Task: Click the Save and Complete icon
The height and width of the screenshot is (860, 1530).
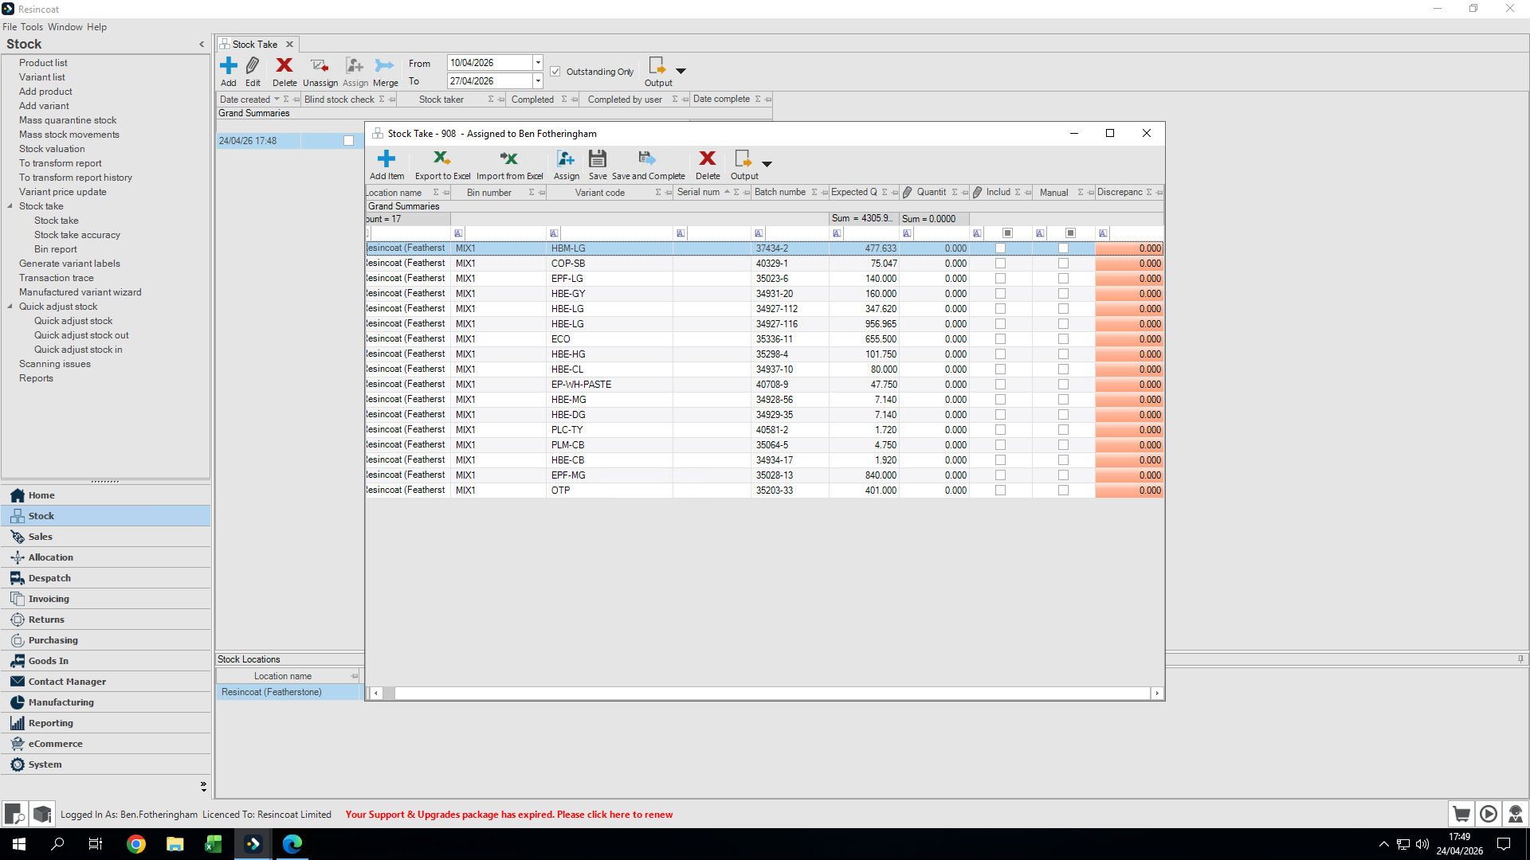Action: point(647,159)
